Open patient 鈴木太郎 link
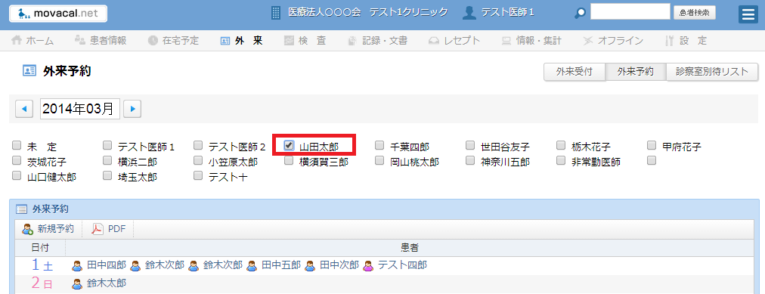The height and width of the screenshot is (294, 765). click(x=107, y=283)
